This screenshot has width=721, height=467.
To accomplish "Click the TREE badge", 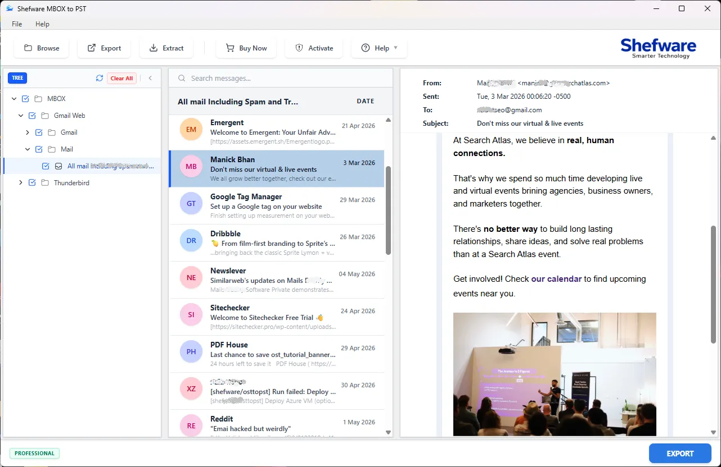I will pyautogui.click(x=17, y=78).
